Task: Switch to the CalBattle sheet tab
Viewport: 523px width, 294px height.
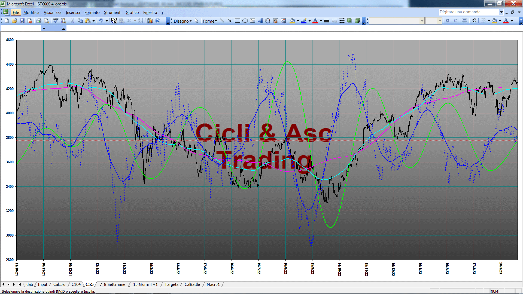Action: click(192, 284)
